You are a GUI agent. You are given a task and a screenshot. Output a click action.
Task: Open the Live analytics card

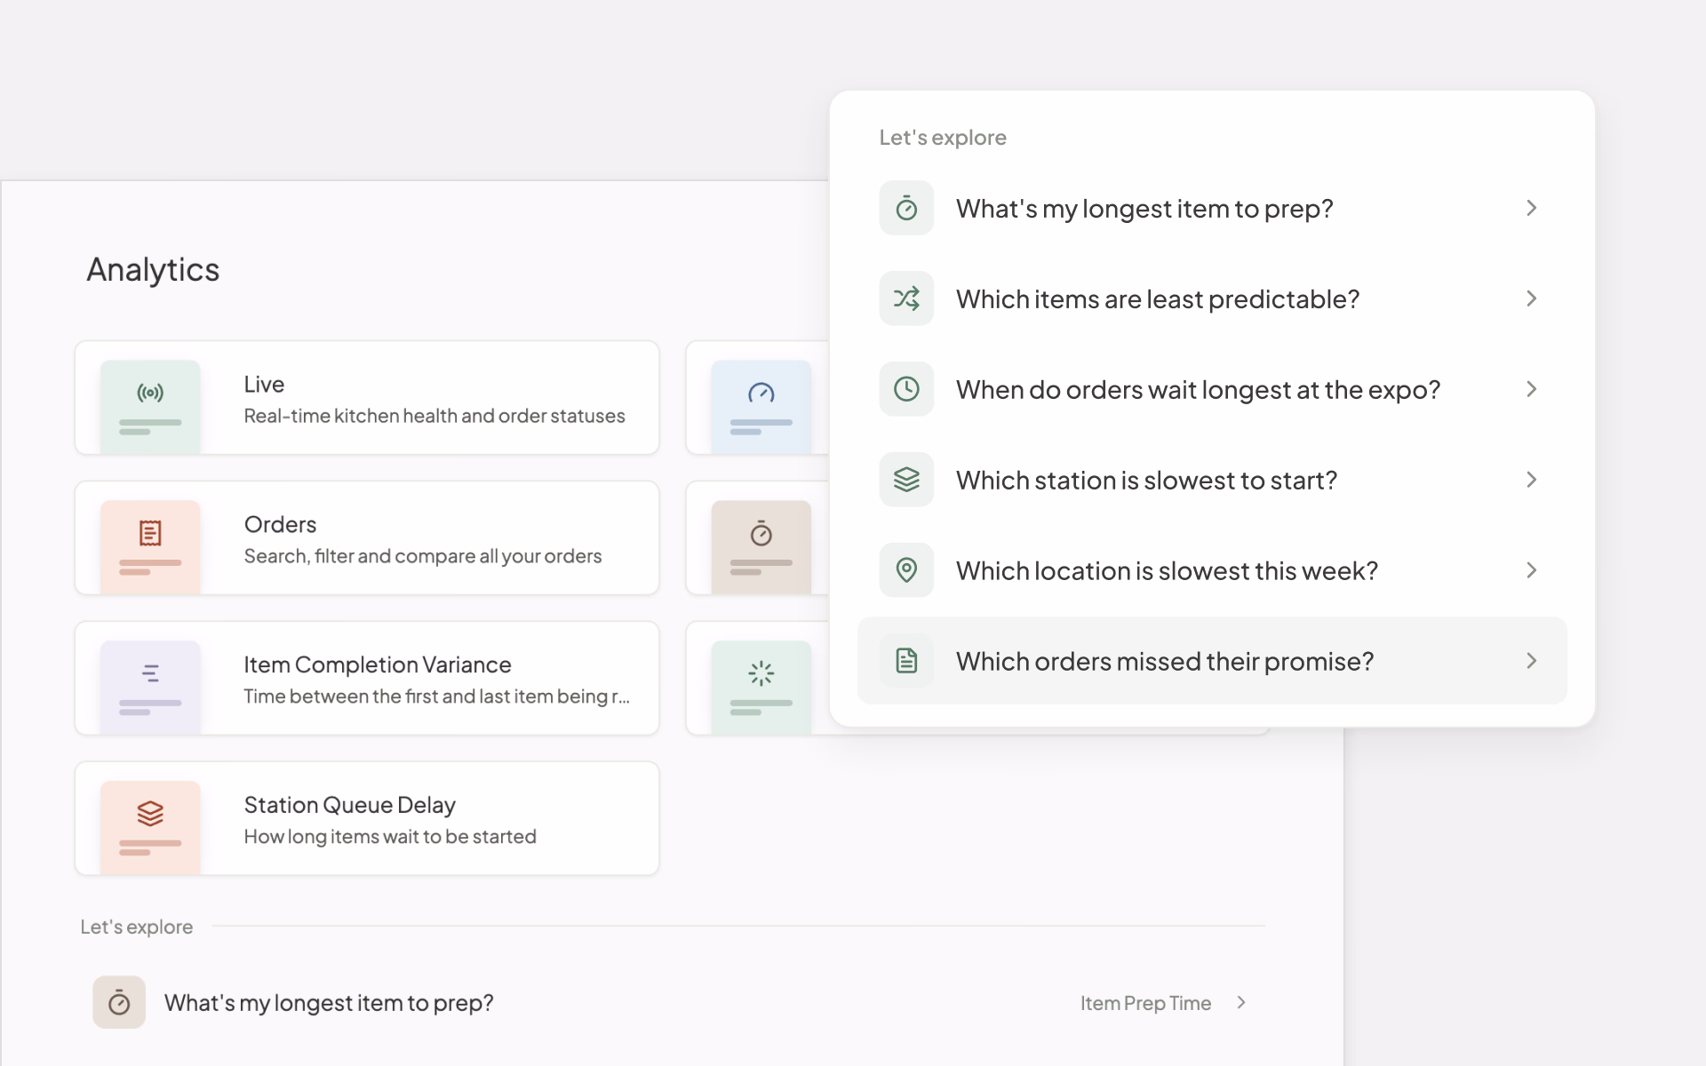point(367,398)
